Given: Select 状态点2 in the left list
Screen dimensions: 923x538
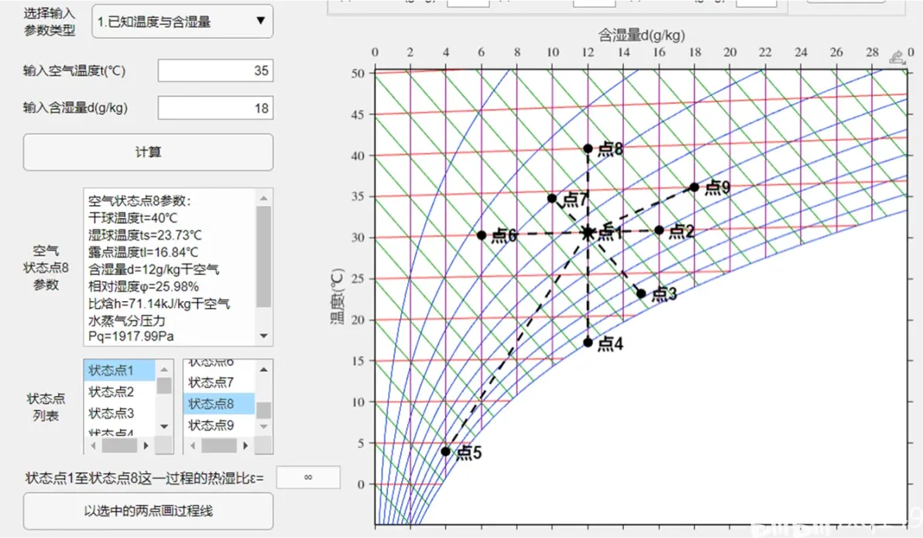Looking at the screenshot, I should pyautogui.click(x=119, y=392).
